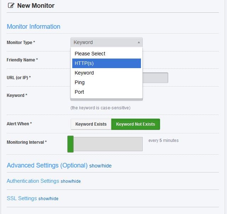The height and width of the screenshot is (214, 227).
Task: Click the URL (or IP) input field
Action: click(155, 78)
